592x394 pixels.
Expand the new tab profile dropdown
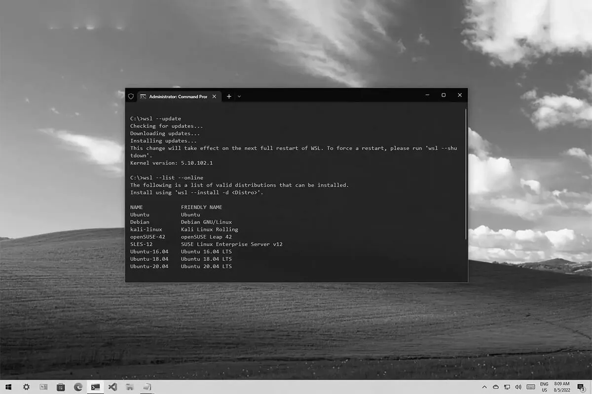coord(239,97)
